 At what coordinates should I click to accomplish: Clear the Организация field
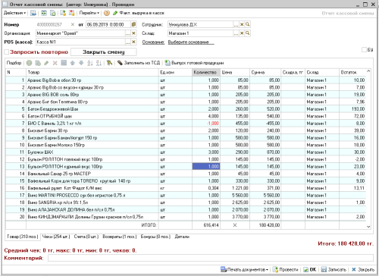[x=133, y=33]
